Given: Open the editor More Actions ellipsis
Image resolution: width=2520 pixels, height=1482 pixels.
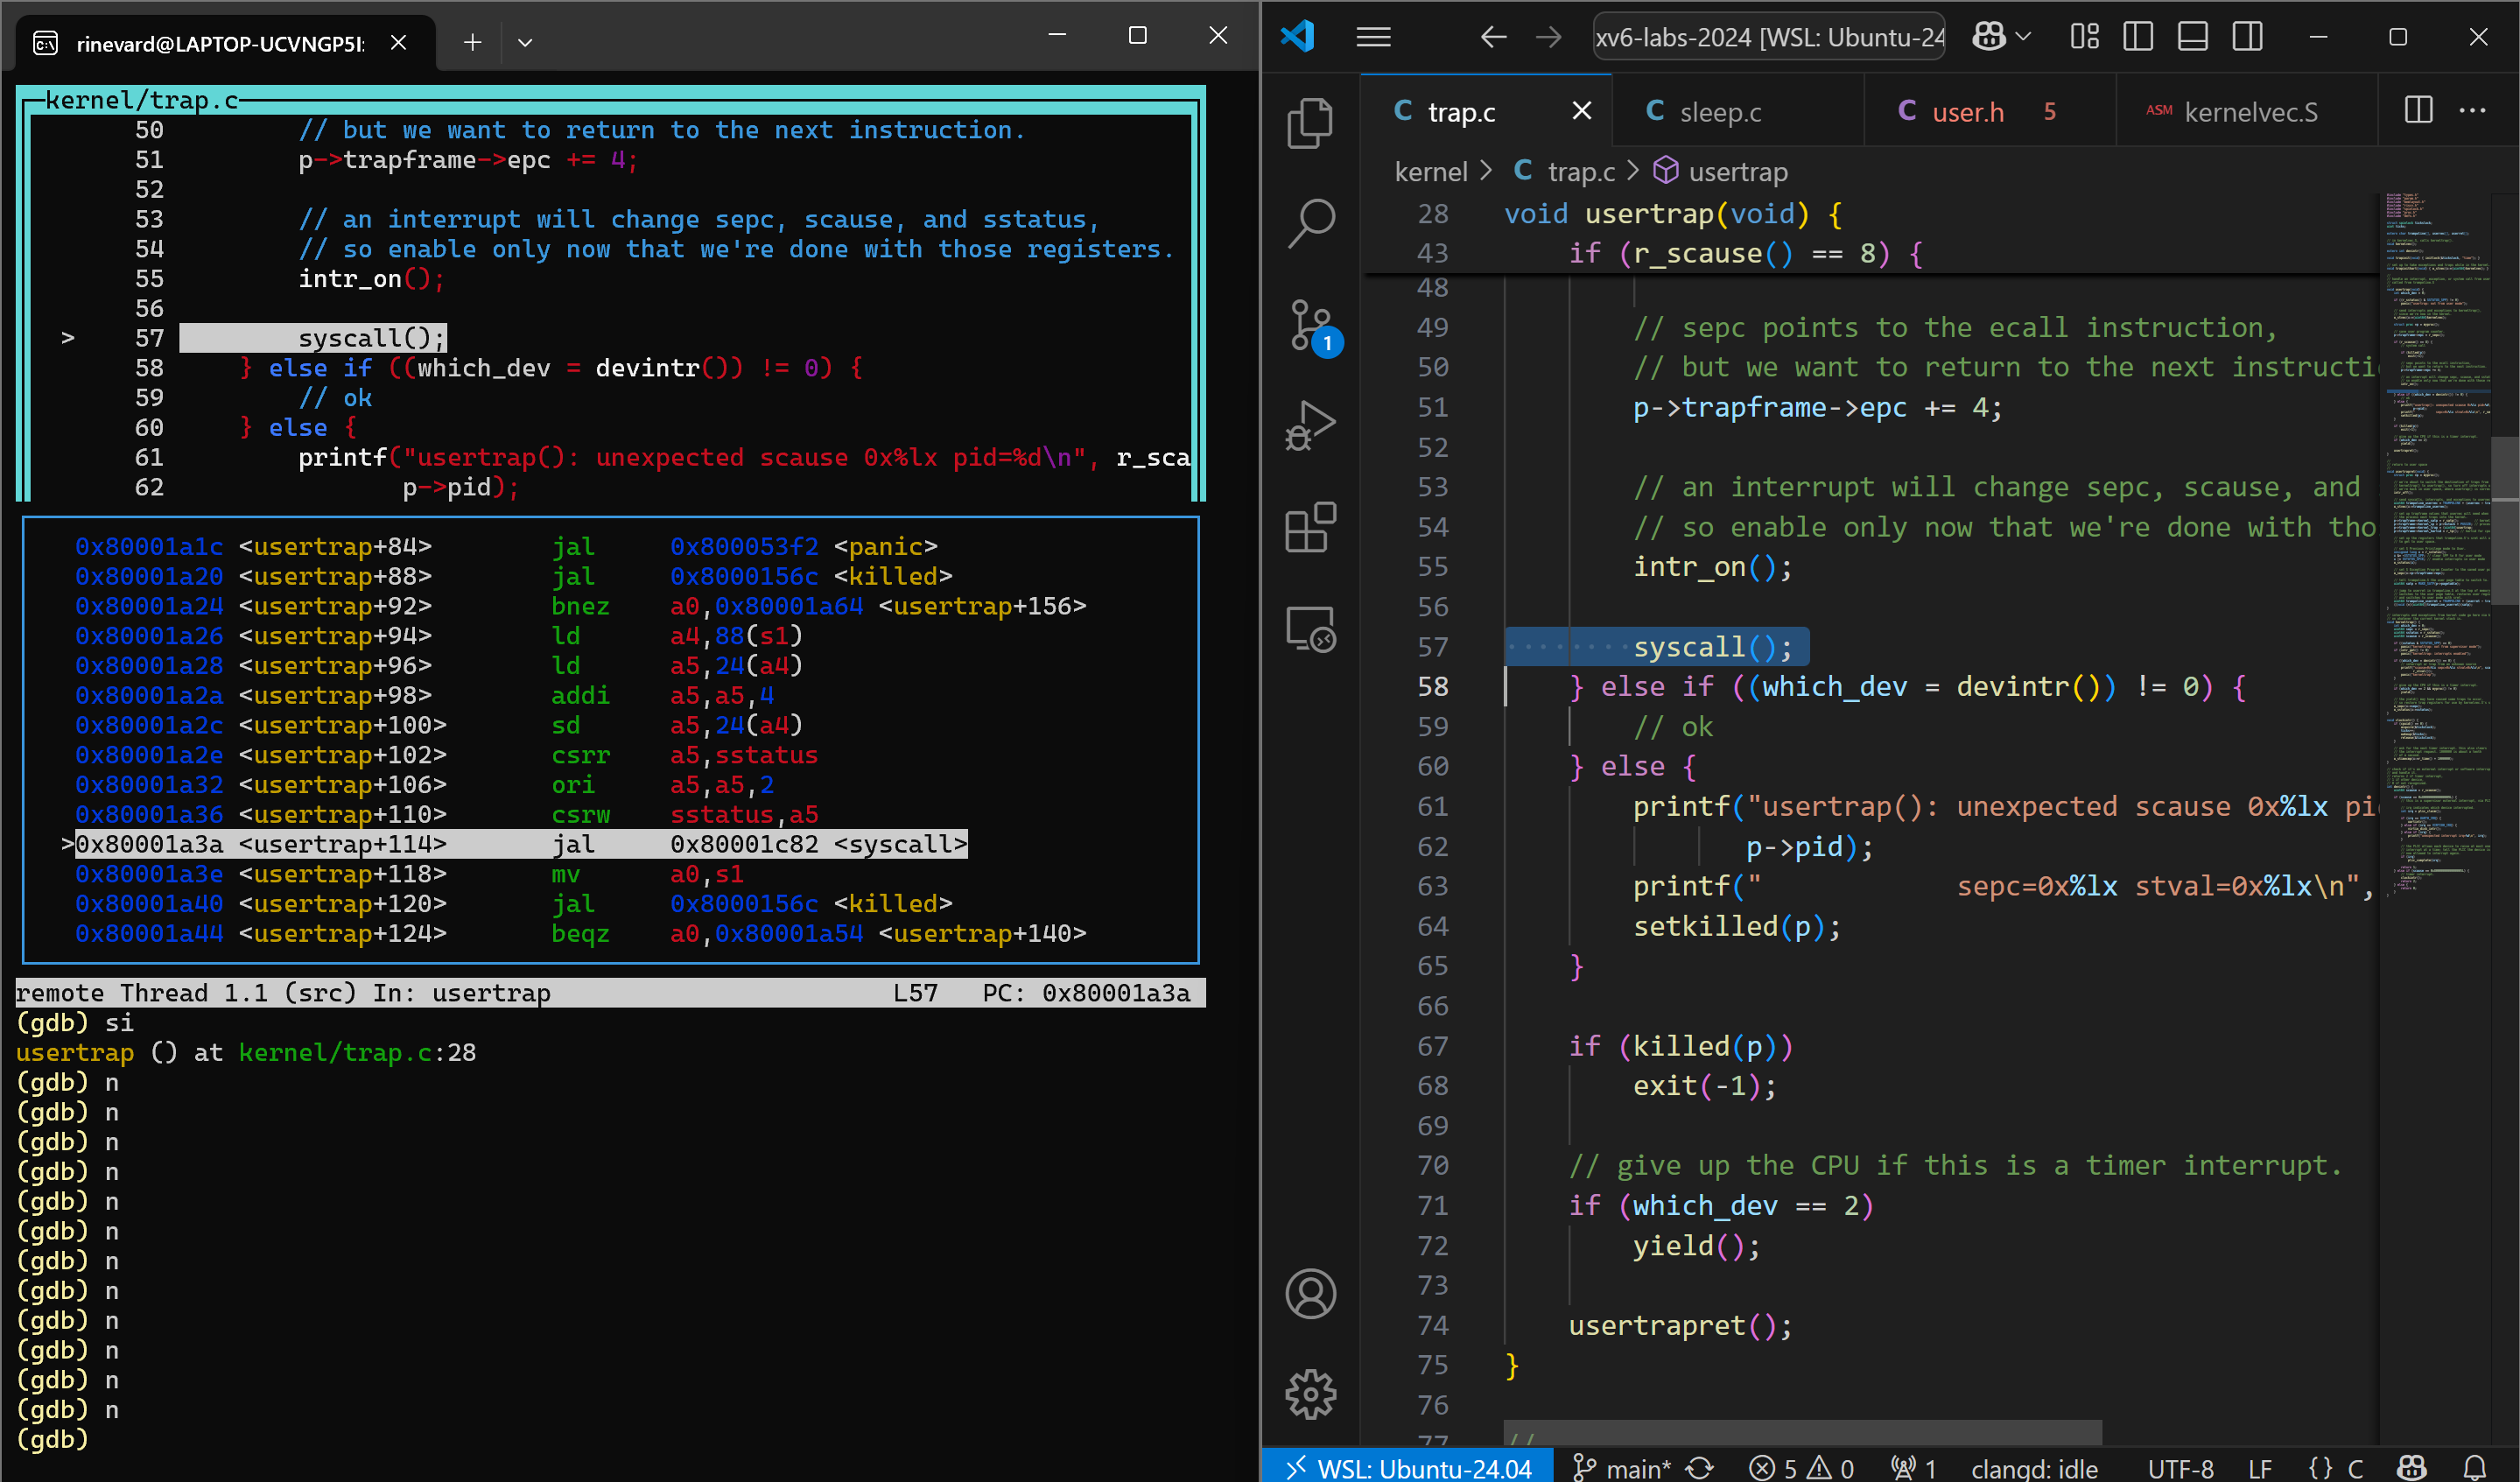Looking at the screenshot, I should [x=2472, y=111].
